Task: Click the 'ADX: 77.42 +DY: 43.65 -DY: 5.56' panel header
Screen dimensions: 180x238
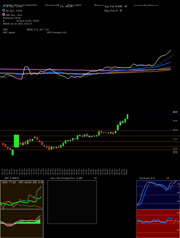Action: pos(22,182)
